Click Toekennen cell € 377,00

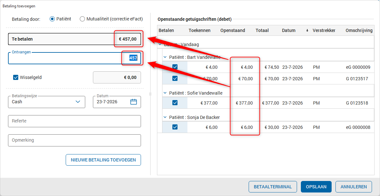click(209, 103)
